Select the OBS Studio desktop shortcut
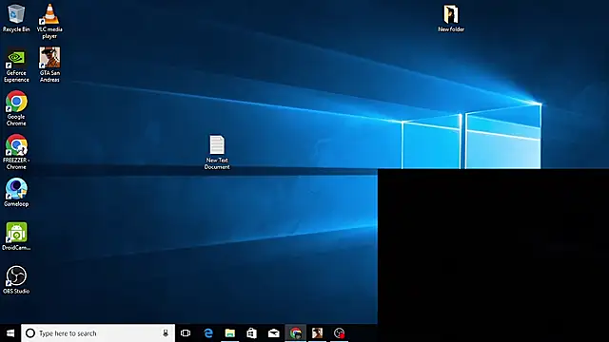Image resolution: width=609 pixels, height=342 pixels. tap(16, 280)
